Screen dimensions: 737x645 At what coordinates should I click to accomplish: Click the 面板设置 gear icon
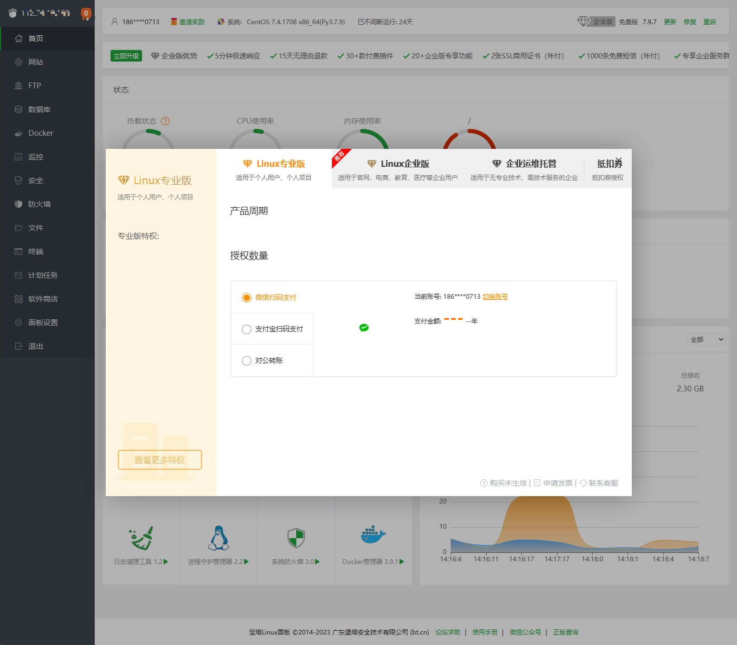click(x=18, y=323)
